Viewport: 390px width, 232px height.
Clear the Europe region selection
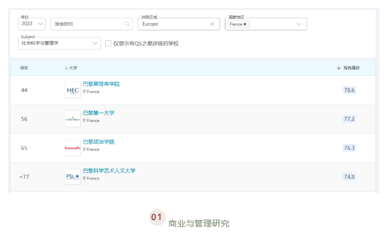[x=212, y=24]
